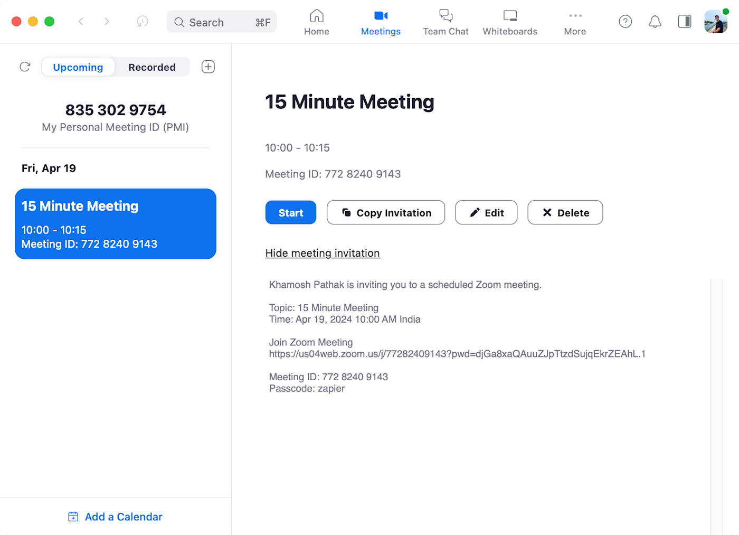Edit the meeting
This screenshot has height=535, width=739.
(x=486, y=212)
